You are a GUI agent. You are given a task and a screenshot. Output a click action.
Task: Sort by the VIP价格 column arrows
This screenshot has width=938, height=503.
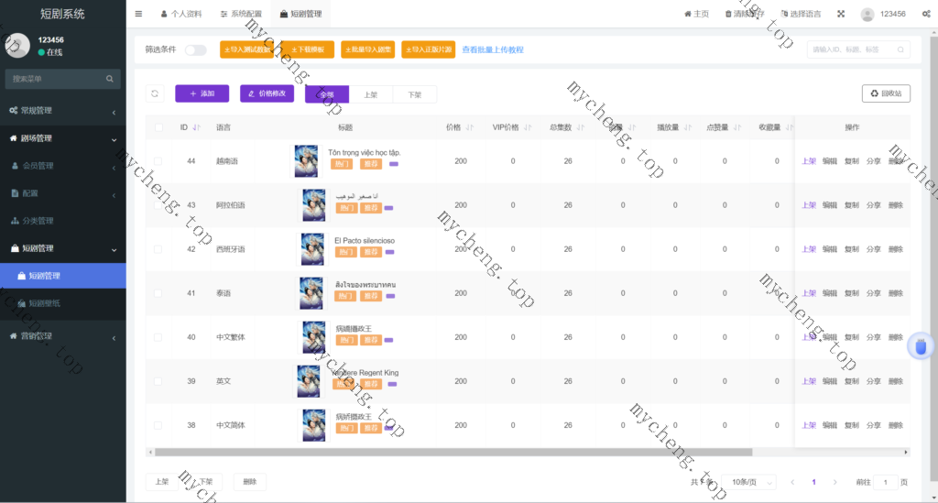[528, 127]
